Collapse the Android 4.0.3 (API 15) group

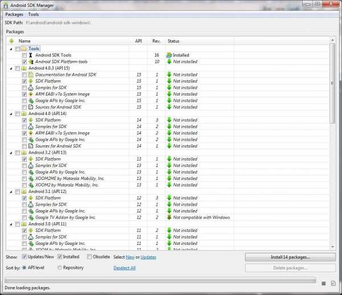(10, 68)
